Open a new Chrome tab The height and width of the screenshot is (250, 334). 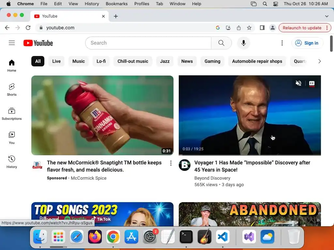point(116,16)
